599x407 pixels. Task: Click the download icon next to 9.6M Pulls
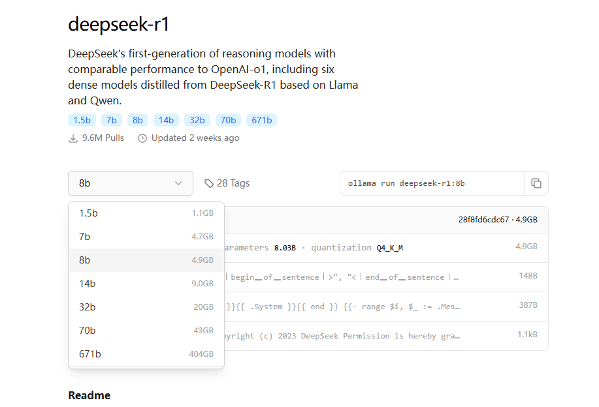tap(73, 138)
